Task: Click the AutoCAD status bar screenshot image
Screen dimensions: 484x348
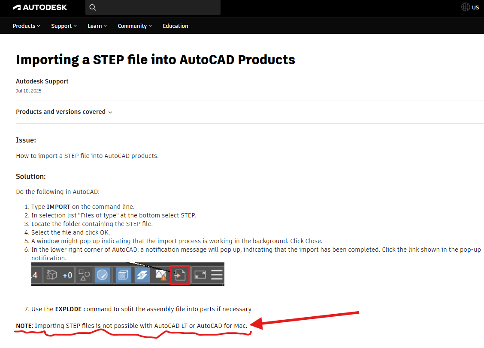Action: [128, 274]
